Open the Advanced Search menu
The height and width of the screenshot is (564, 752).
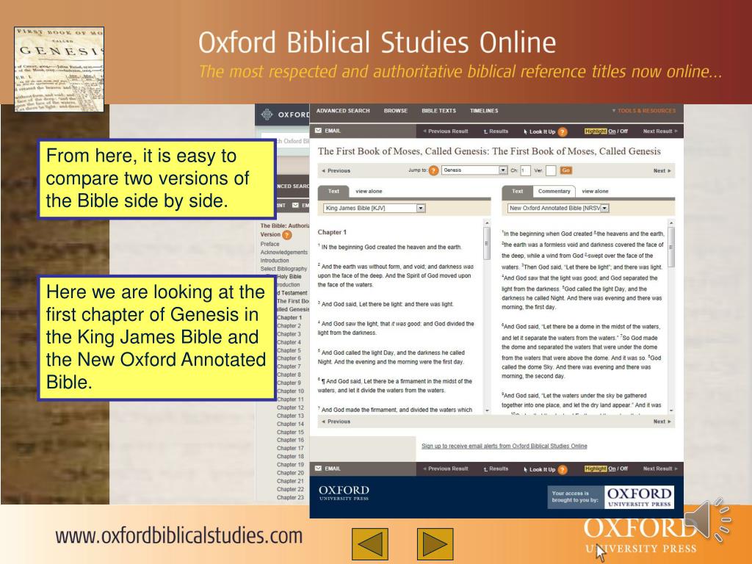tap(343, 111)
